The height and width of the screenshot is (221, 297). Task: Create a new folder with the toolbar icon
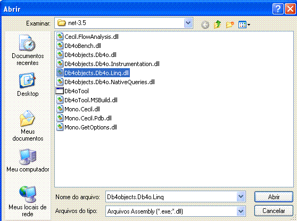coord(230,24)
